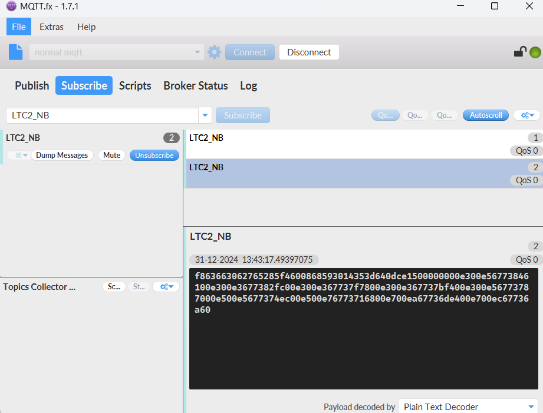543x413 pixels.
Task: Select the third QoS level toggle
Action: click(x=445, y=115)
